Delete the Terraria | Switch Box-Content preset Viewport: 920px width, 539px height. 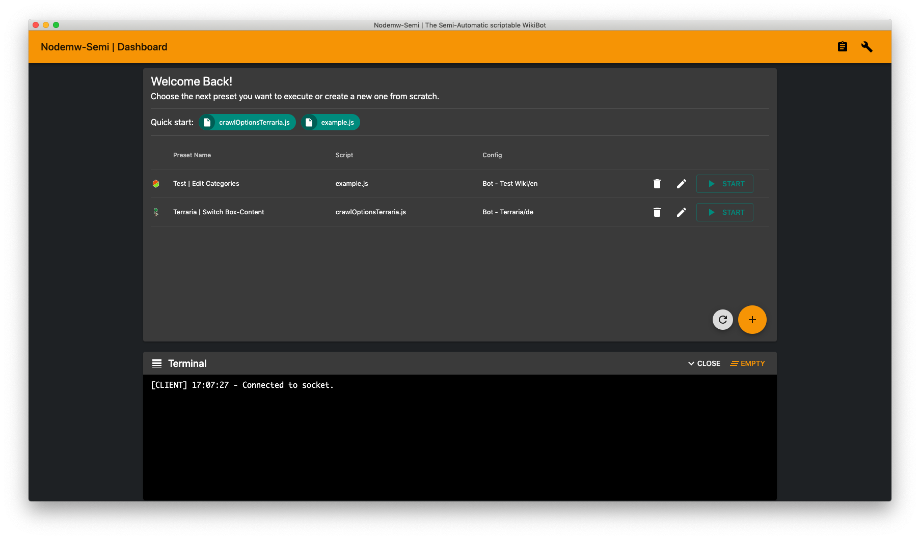tap(657, 212)
